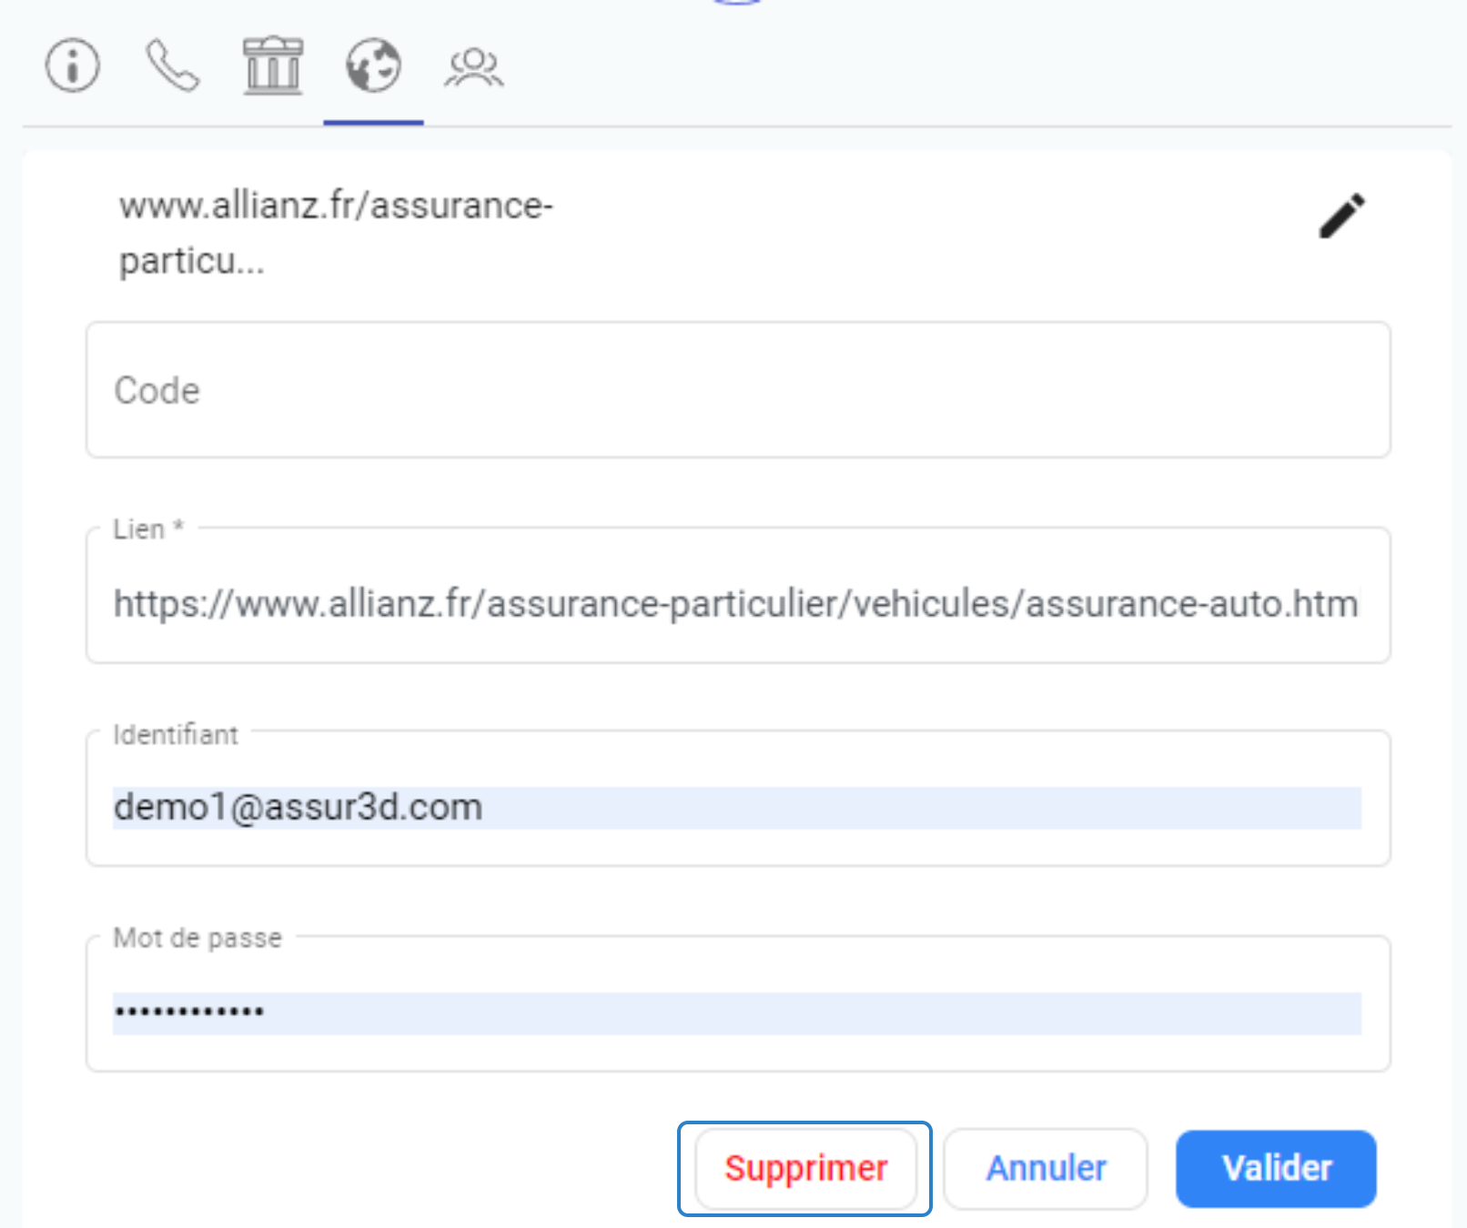Open the information tab icon
This screenshot has width=1467, height=1228.
coord(73,65)
